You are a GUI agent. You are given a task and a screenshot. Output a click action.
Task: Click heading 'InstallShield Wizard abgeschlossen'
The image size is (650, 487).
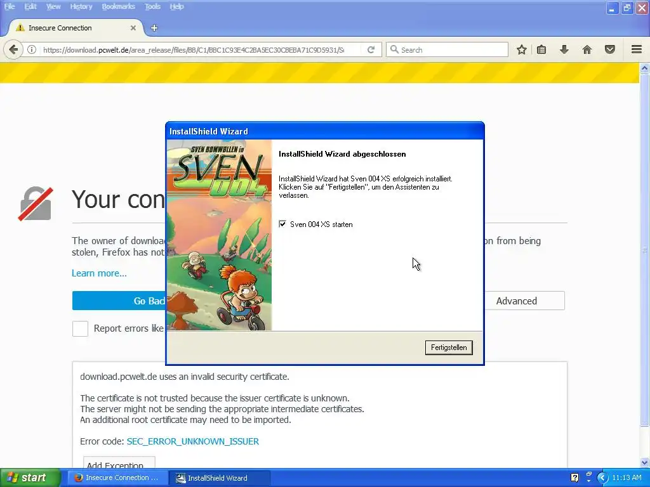point(342,154)
